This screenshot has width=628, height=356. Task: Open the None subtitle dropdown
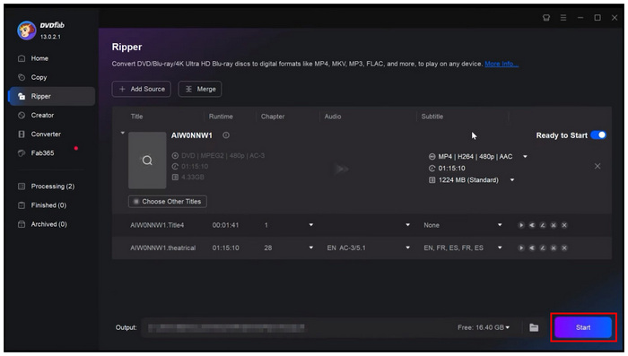point(500,225)
